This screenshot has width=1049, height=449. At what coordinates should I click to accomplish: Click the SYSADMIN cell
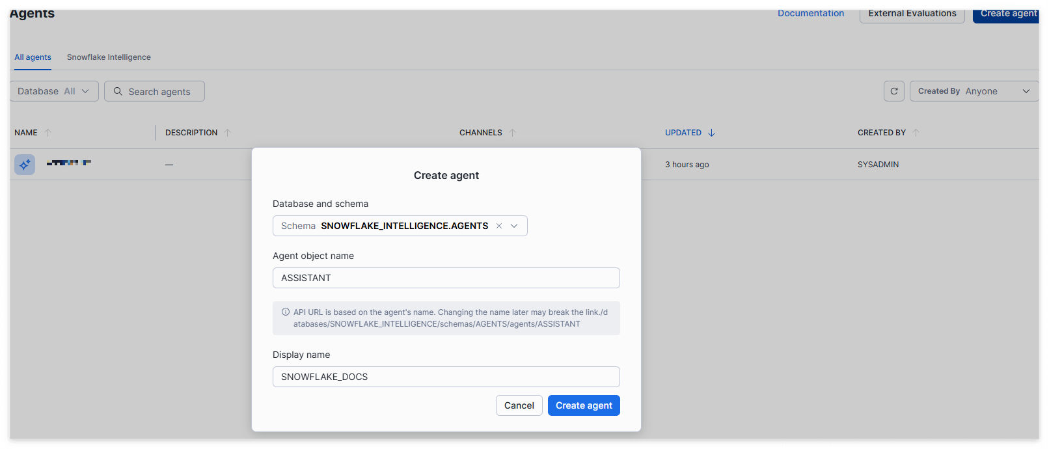tap(878, 165)
